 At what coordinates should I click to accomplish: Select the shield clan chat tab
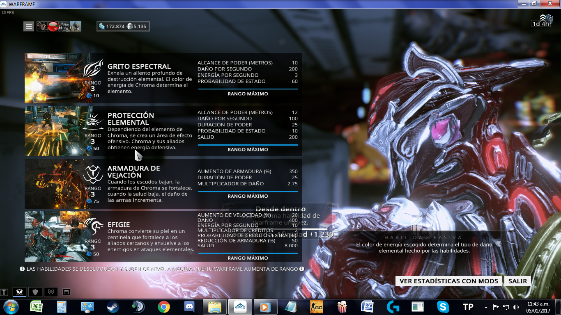35,292
